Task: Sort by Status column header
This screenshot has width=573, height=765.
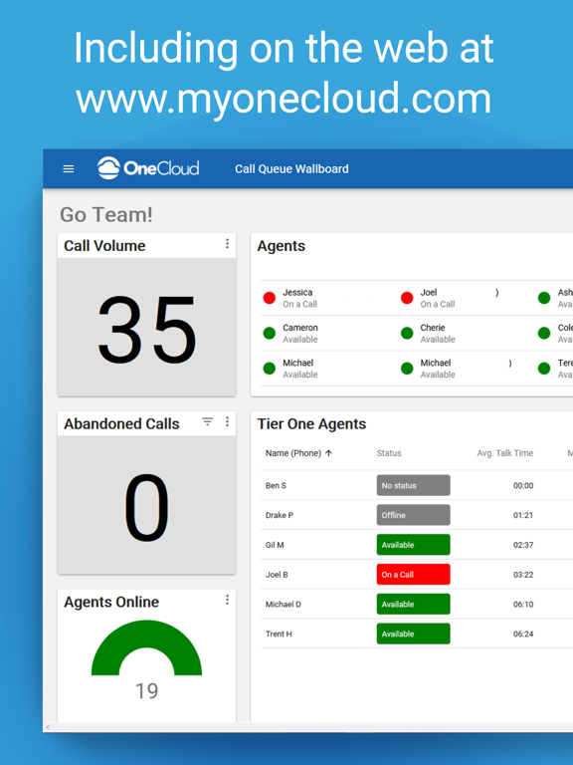Action: click(x=389, y=453)
